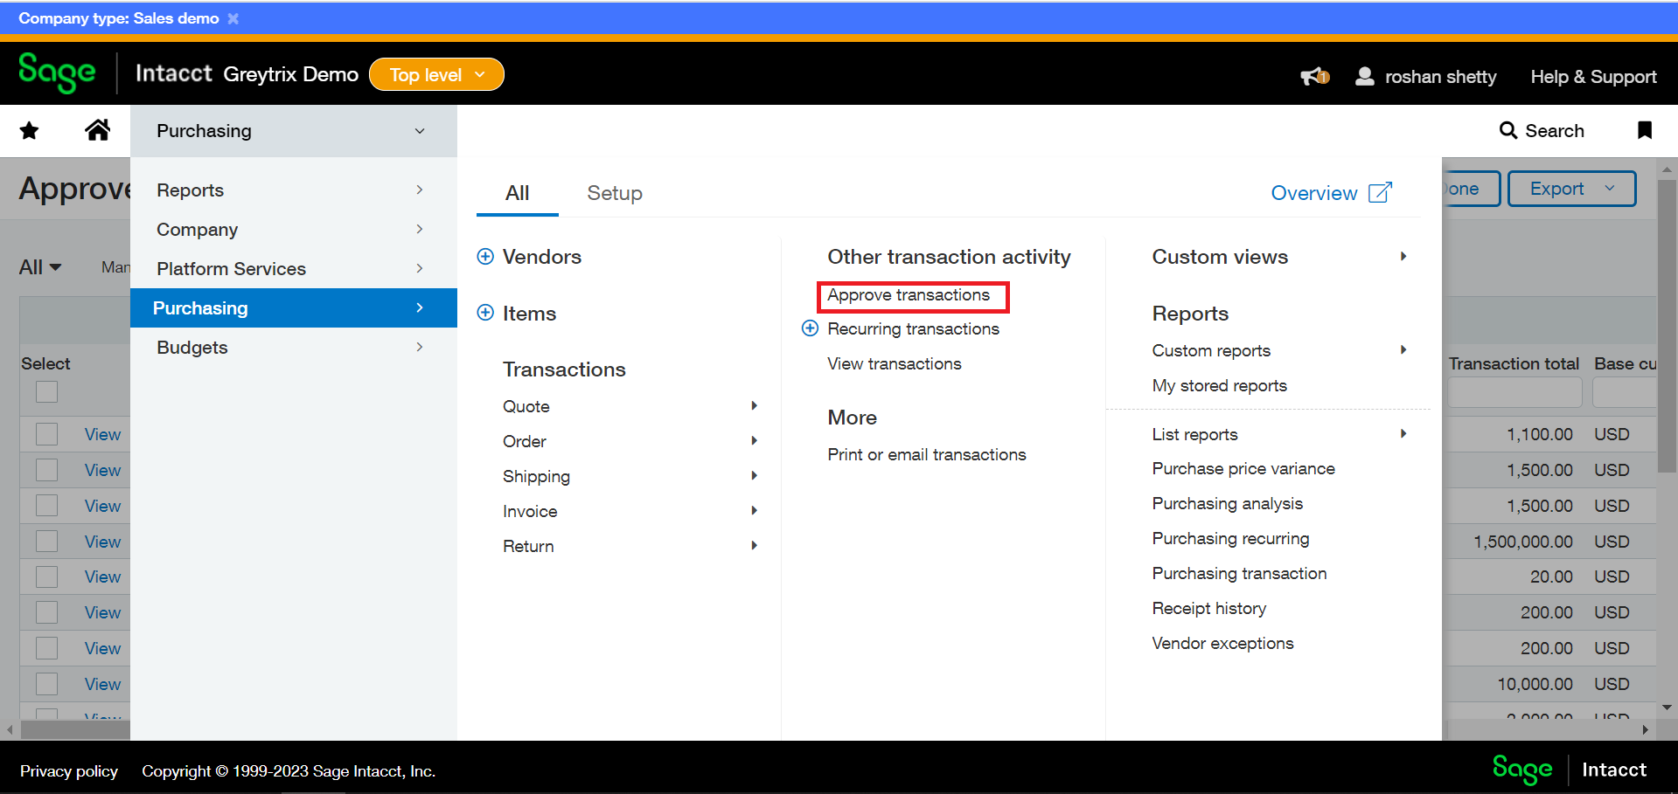This screenshot has height=794, width=1678.
Task: Open Purchasing transaction report
Action: point(1239,573)
